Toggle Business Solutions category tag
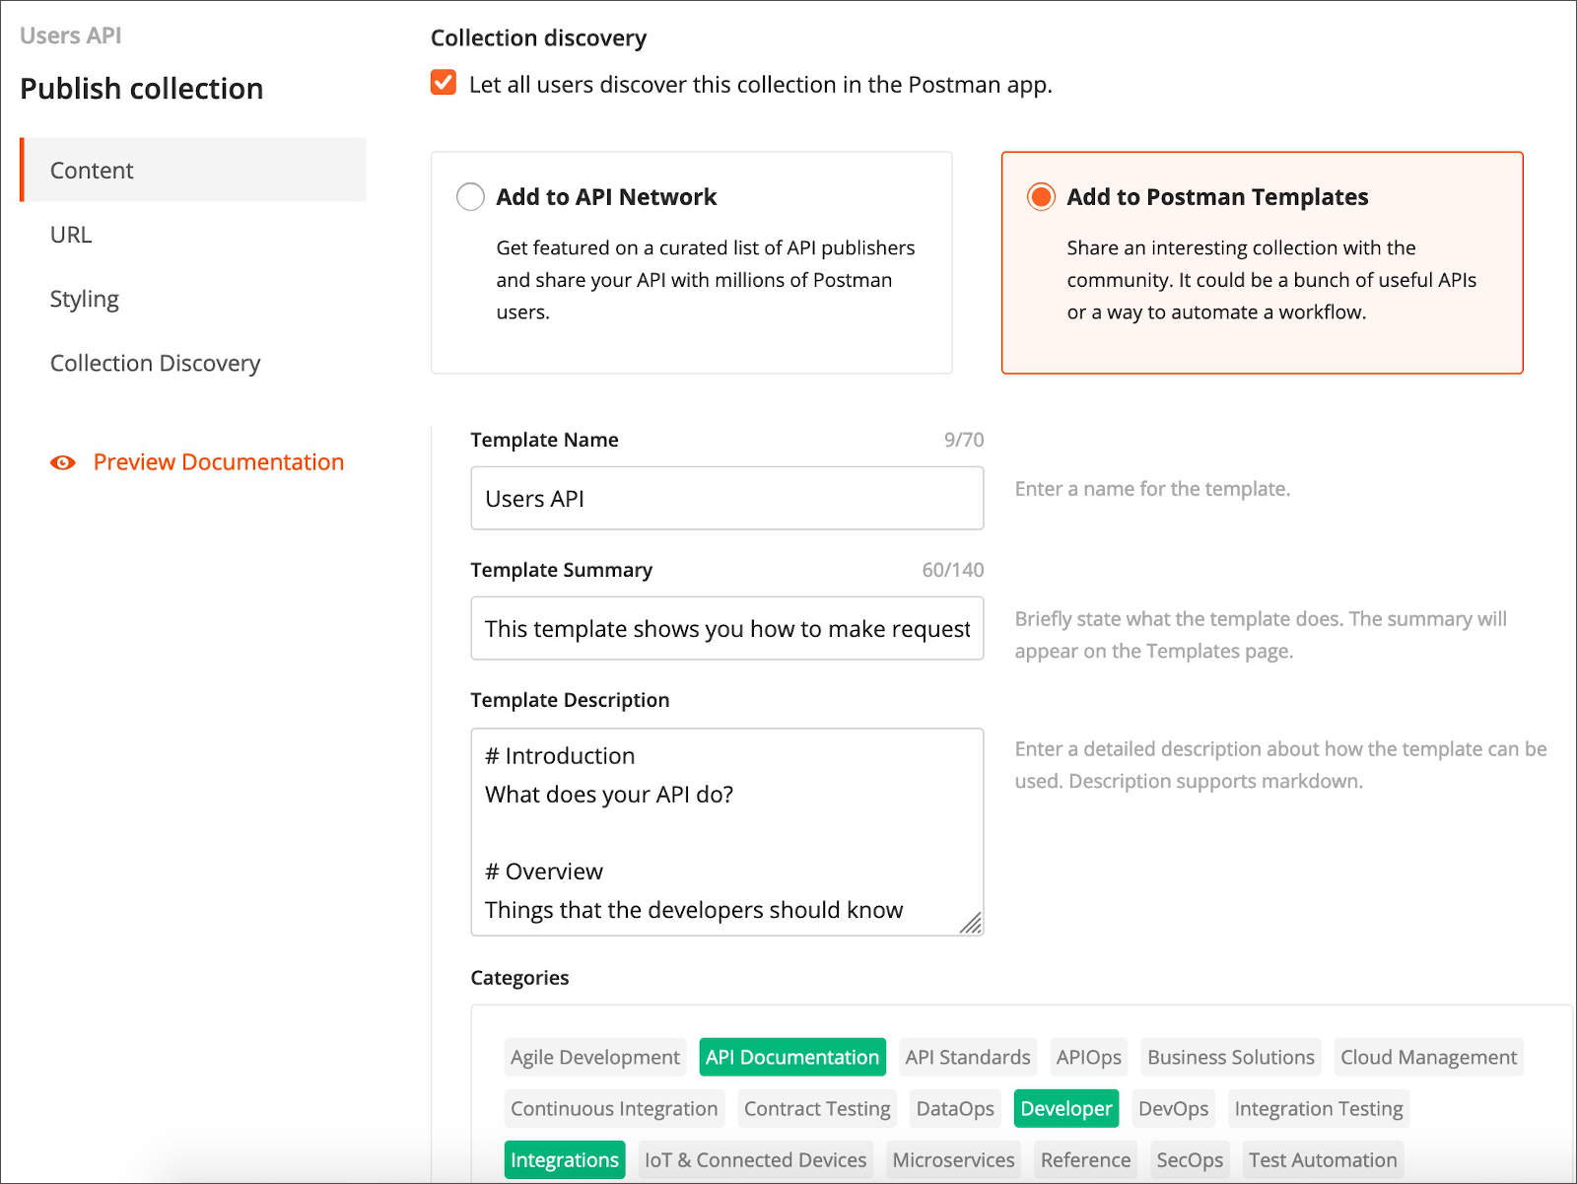 pos(1231,1057)
